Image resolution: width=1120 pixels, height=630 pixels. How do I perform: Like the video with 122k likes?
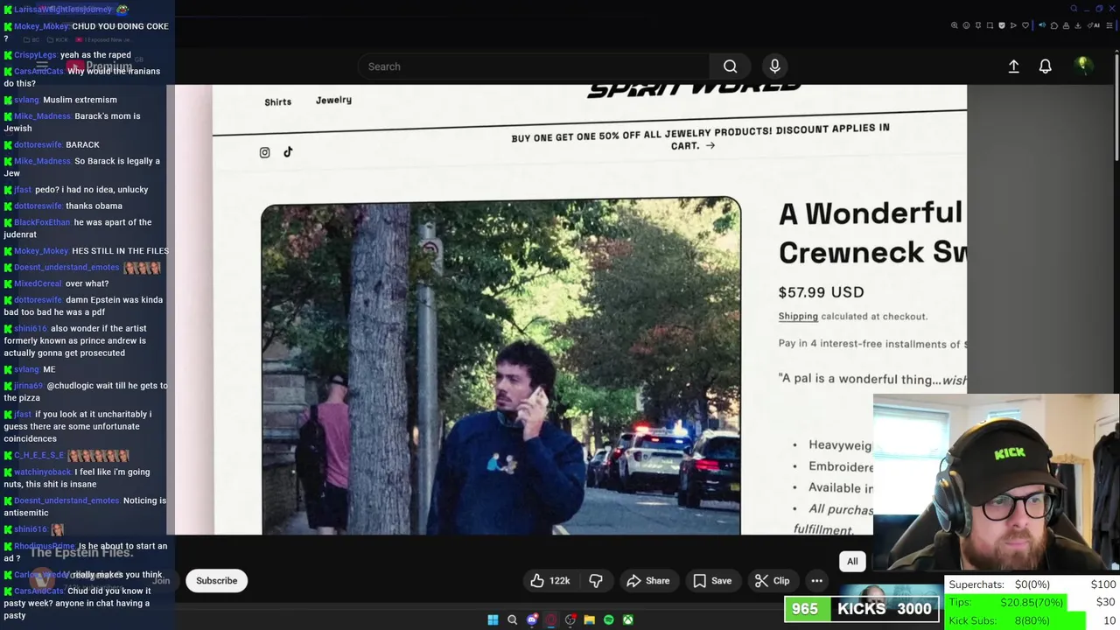pos(550,581)
